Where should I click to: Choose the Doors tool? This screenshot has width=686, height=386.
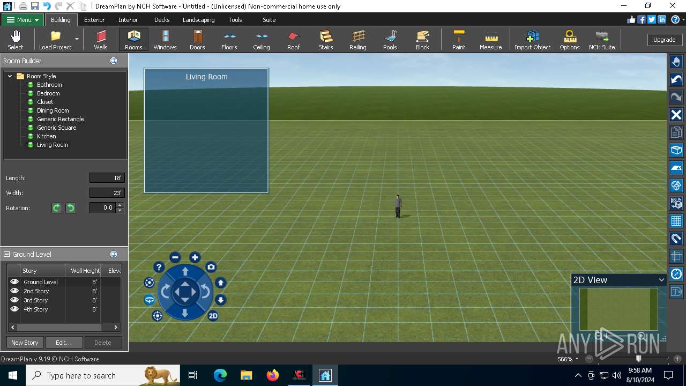(x=197, y=40)
